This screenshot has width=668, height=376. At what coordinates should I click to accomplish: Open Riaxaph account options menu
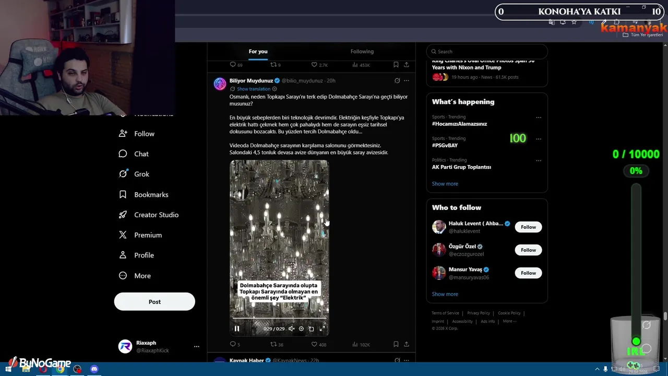(x=196, y=346)
